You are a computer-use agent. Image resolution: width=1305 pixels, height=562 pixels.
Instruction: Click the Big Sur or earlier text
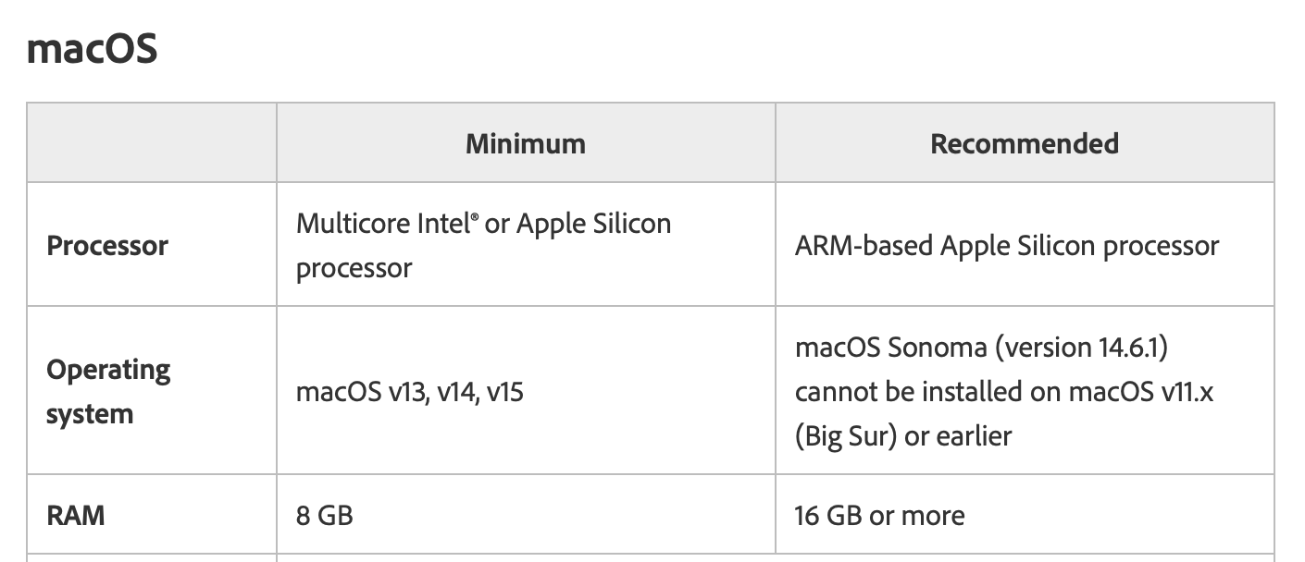click(902, 435)
